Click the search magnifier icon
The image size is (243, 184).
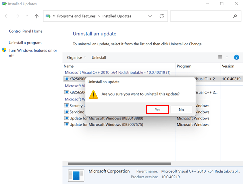pyautogui.click(x=235, y=16)
